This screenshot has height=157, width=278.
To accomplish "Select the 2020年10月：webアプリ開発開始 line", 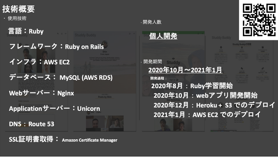I will point(205,95).
